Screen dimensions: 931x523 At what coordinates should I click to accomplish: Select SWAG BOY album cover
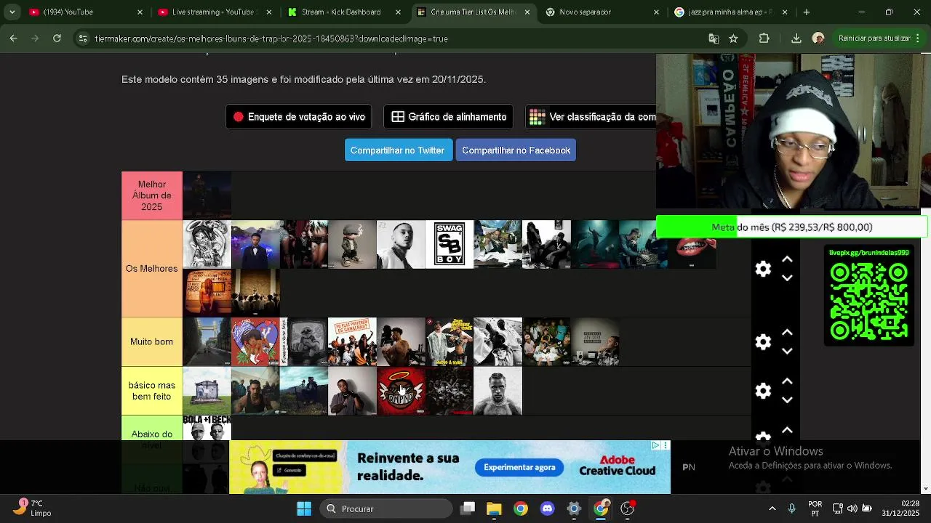(x=449, y=244)
